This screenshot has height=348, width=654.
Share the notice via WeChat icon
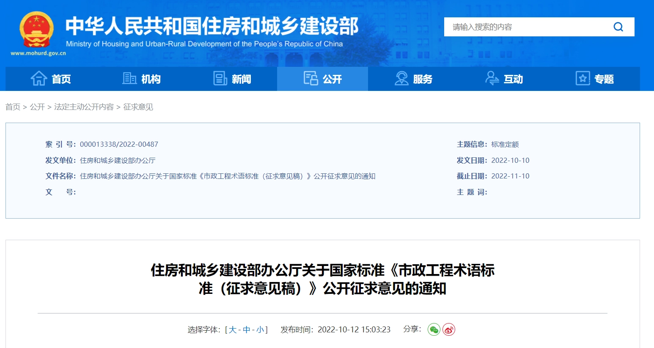[x=434, y=329]
